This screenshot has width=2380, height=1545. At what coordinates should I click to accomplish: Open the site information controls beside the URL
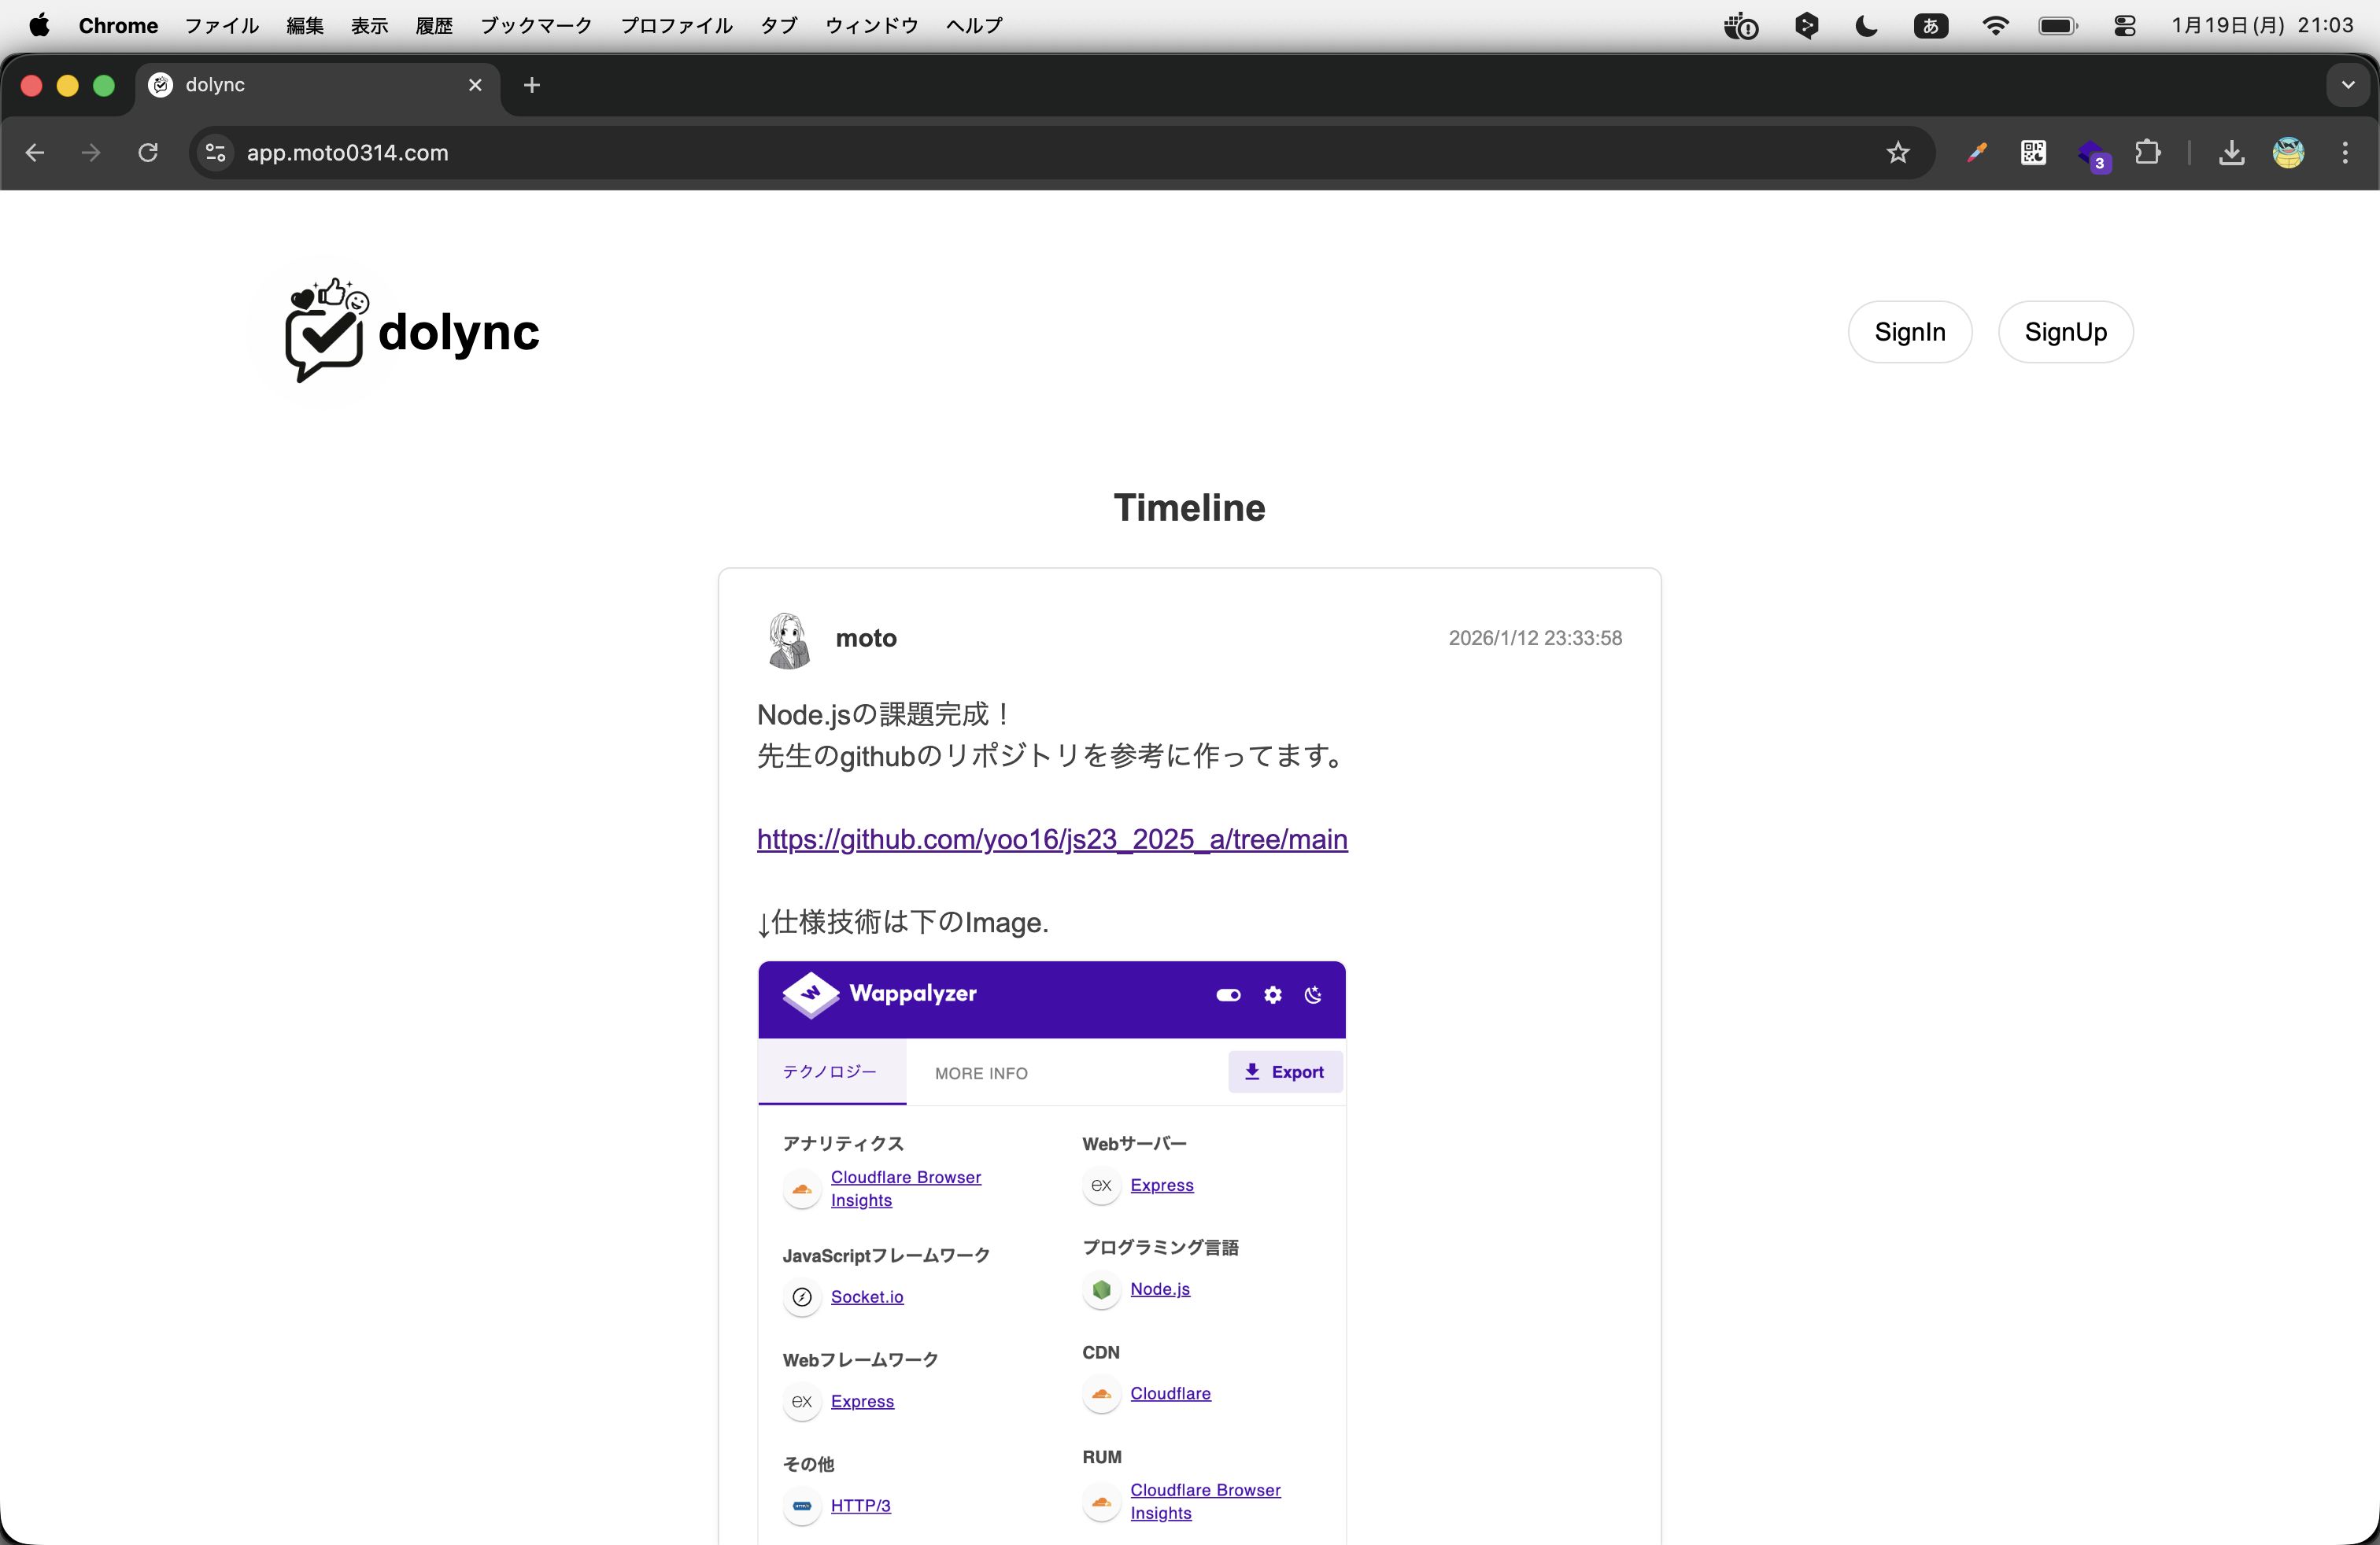point(214,153)
